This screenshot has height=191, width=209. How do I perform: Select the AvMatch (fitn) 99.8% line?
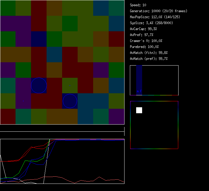tap(149, 53)
